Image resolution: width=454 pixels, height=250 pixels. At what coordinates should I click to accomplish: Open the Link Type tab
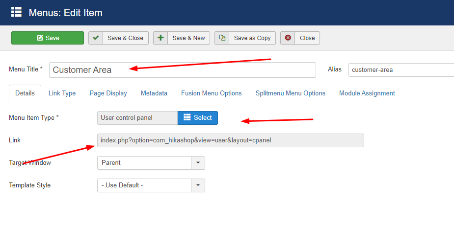(x=62, y=93)
